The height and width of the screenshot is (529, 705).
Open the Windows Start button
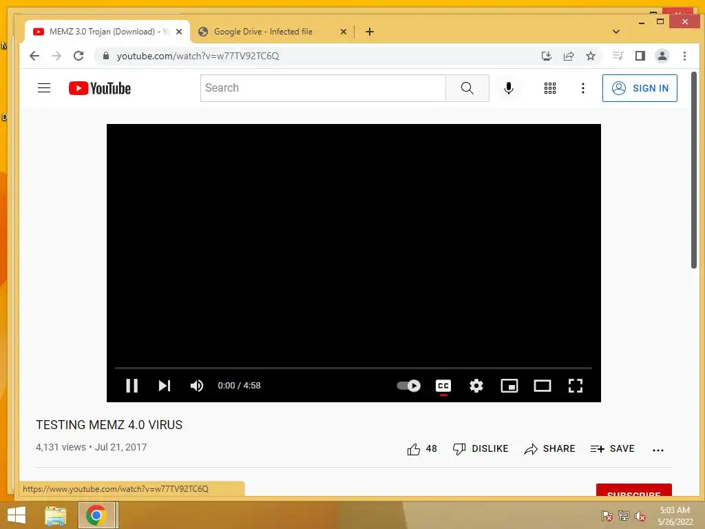coord(17,515)
